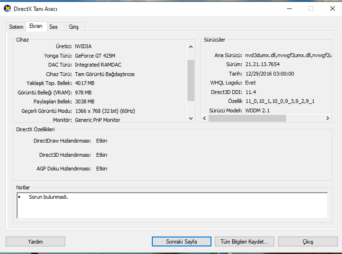Click Cihaz panel scroll down arrow
Screen dimensions: 342x254
(x=191, y=119)
